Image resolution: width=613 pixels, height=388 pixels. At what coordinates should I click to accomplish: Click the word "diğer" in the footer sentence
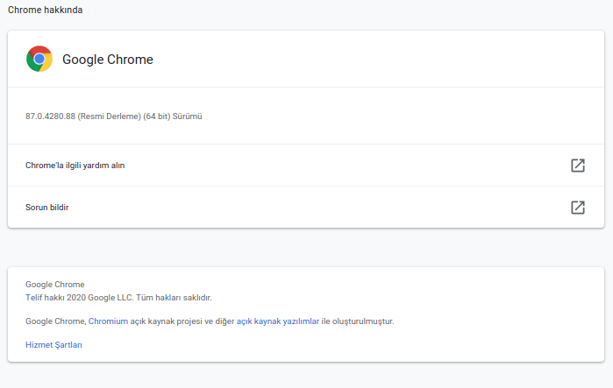[225, 321]
